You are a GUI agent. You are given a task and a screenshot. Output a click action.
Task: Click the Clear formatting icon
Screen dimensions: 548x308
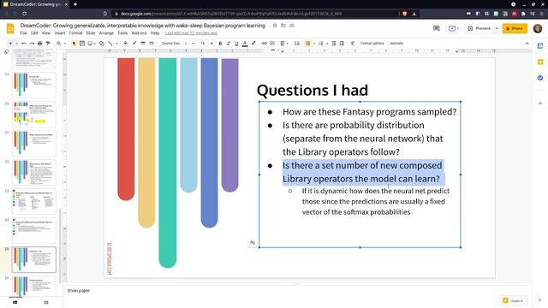[x=352, y=44]
